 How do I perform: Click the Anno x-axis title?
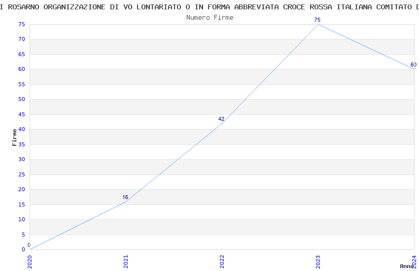(407, 266)
